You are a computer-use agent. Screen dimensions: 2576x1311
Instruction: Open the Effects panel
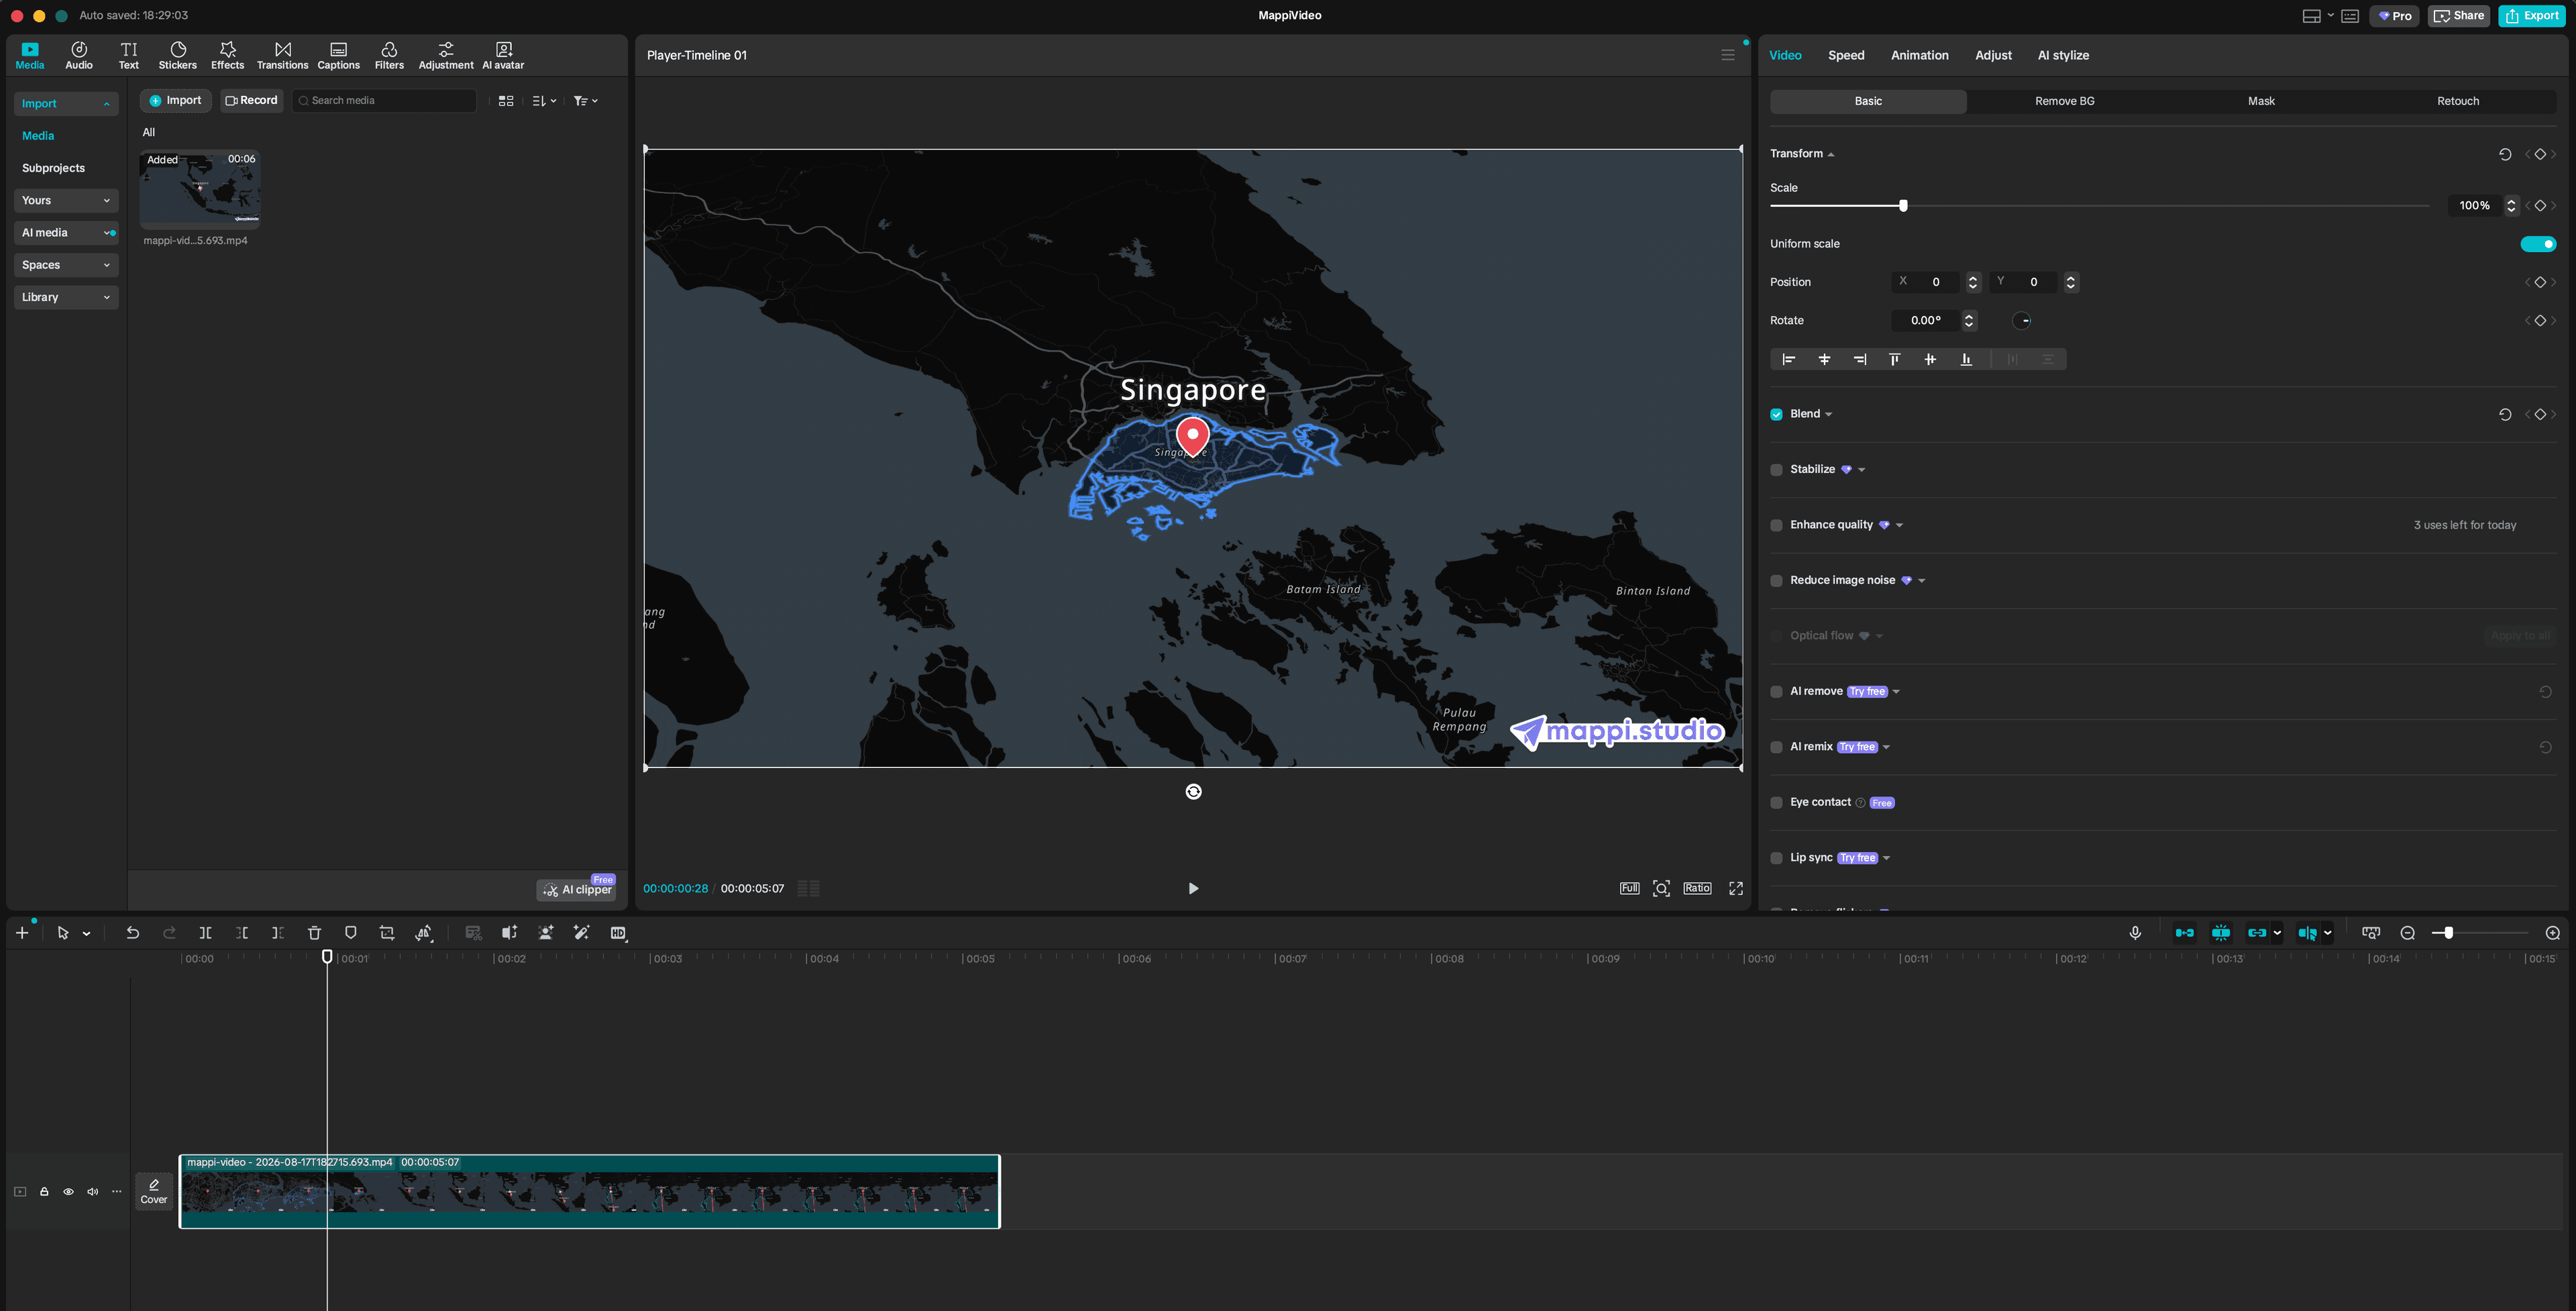(227, 55)
